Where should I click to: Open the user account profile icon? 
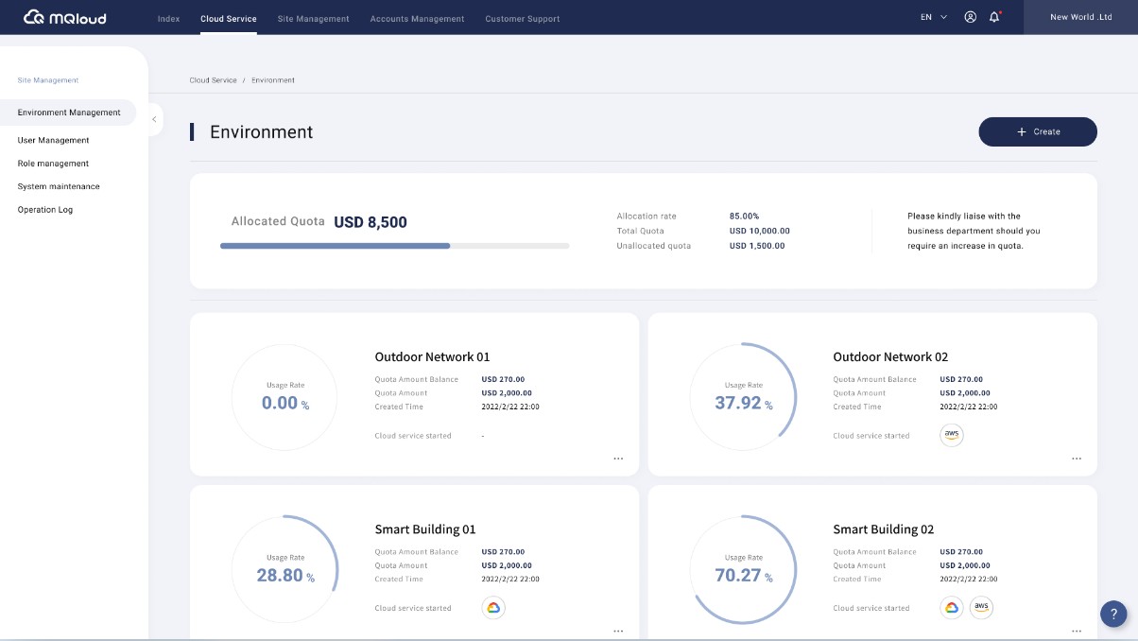coord(970,17)
